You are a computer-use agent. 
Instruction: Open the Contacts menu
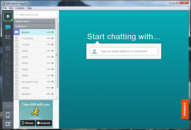pos(20,8)
